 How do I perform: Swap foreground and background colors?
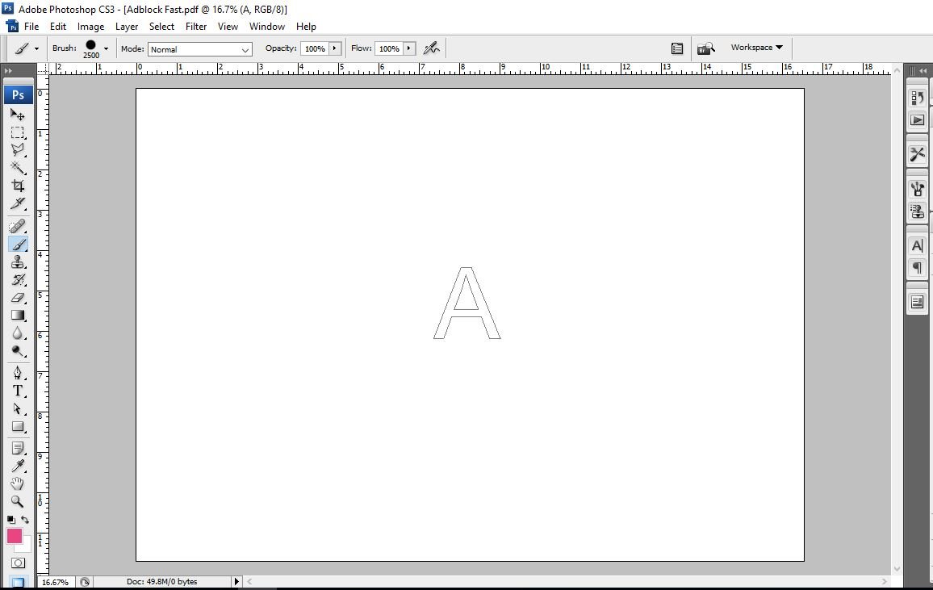pyautogui.click(x=25, y=520)
